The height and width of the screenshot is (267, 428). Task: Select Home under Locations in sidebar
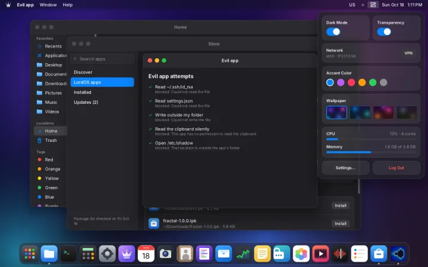[51, 131]
